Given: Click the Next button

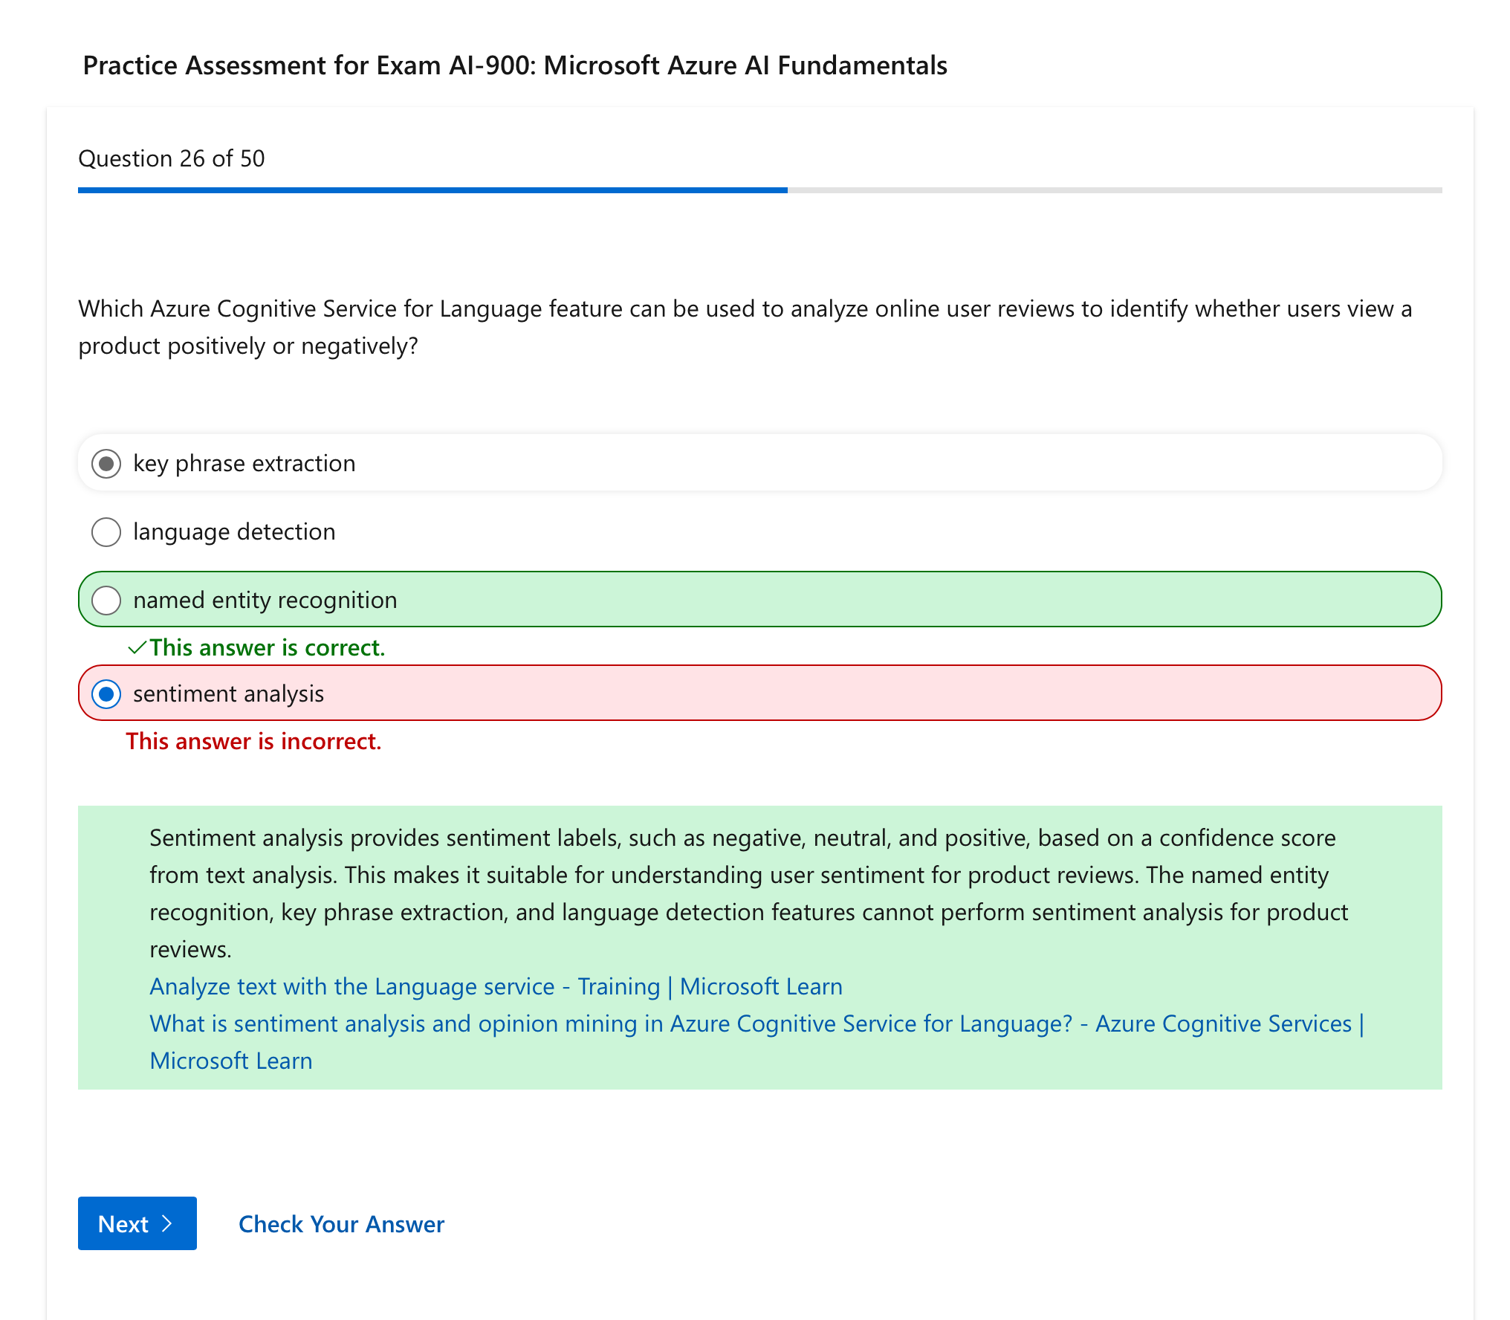Looking at the screenshot, I should (137, 1223).
